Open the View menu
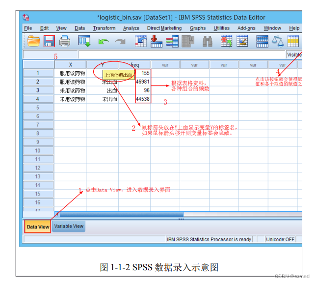 click(61, 28)
